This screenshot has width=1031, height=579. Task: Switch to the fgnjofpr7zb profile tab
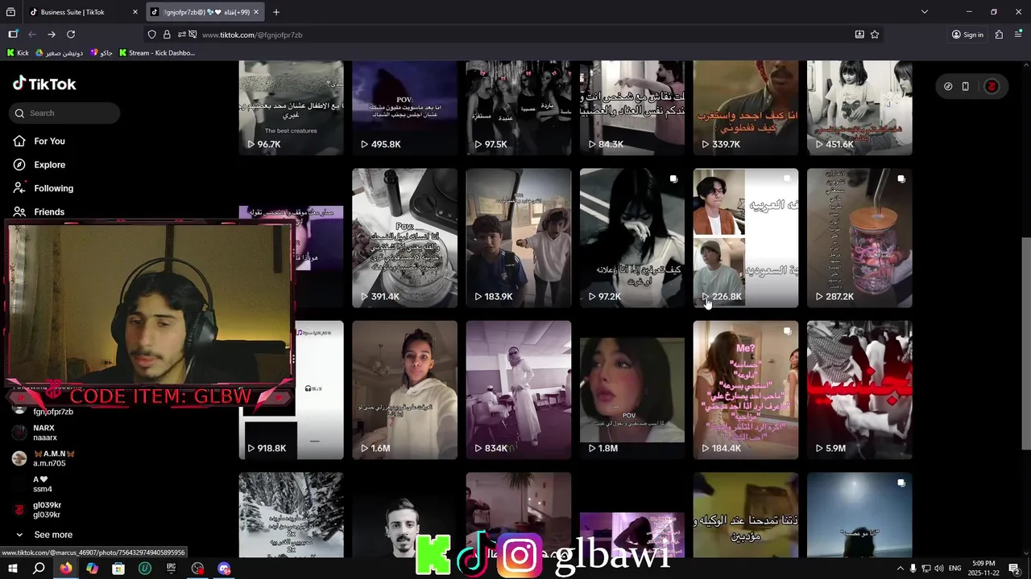point(206,12)
